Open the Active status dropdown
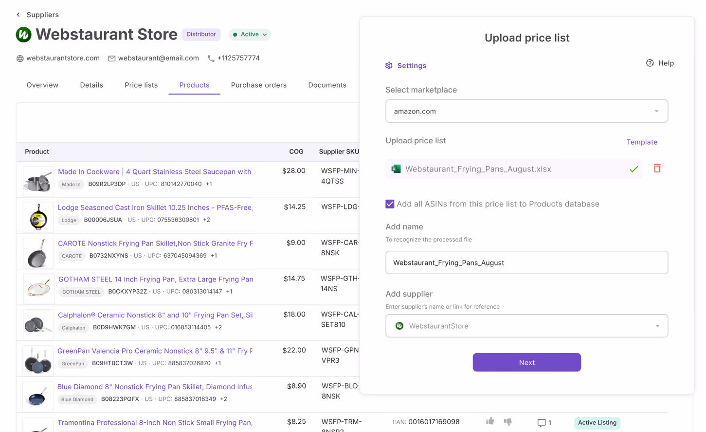The width and height of the screenshot is (706, 432). point(250,35)
